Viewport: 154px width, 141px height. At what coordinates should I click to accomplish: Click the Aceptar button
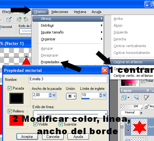[27, 137]
